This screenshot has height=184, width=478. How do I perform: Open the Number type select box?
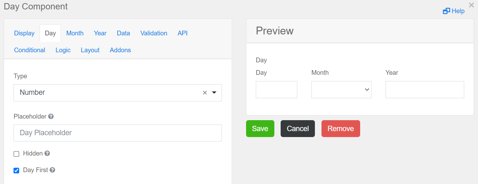pos(118,93)
